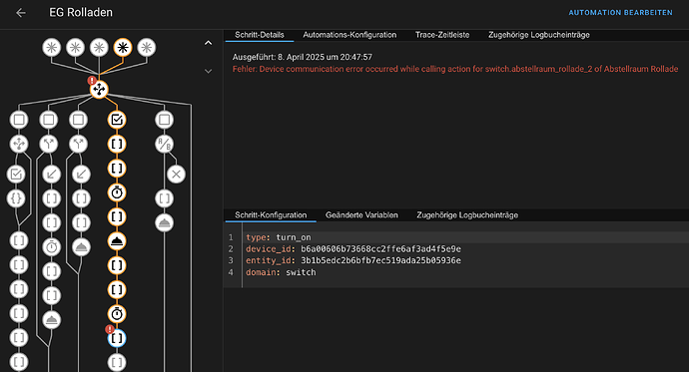Select the unchecked condition node on far right branch
Image resolution: width=689 pixels, height=372 pixels.
point(165,120)
